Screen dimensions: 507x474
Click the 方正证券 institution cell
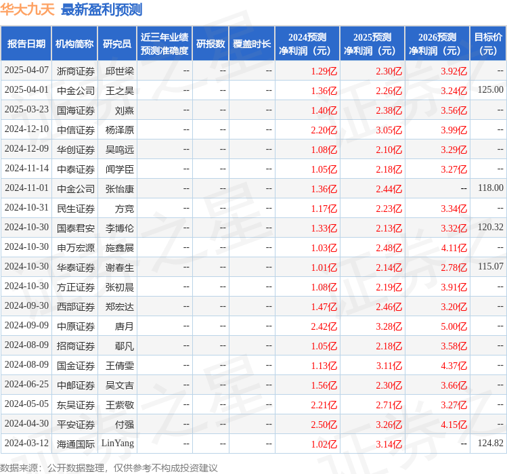pos(76,287)
